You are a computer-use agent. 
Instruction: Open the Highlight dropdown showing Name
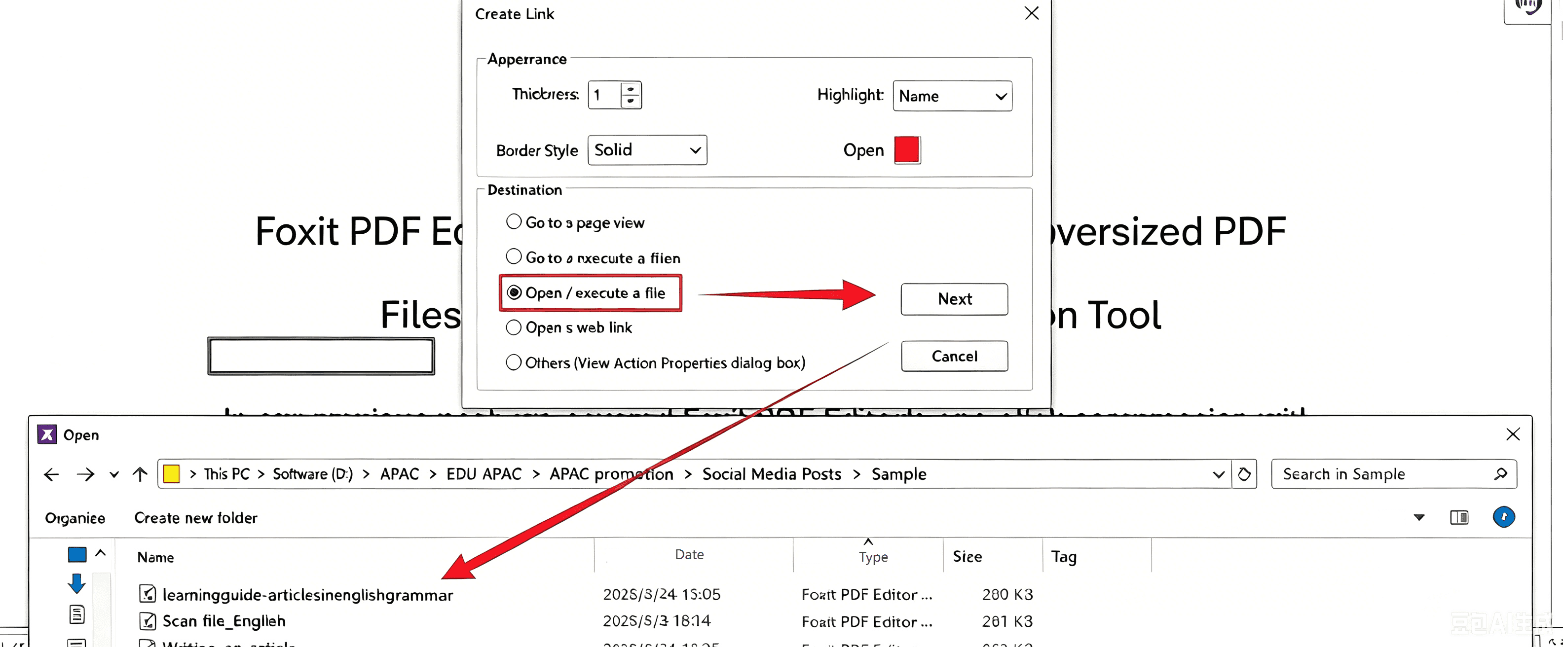(952, 96)
